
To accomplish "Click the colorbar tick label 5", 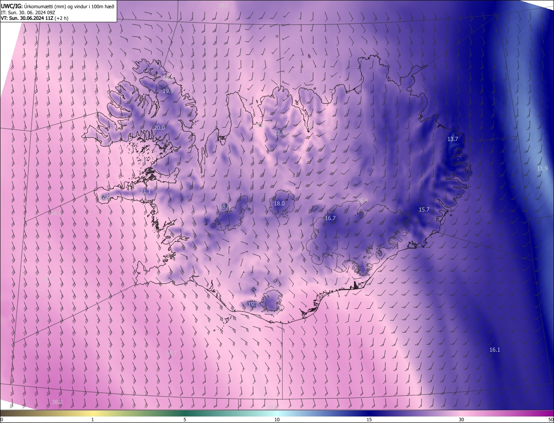I will pyautogui.click(x=185, y=420).
